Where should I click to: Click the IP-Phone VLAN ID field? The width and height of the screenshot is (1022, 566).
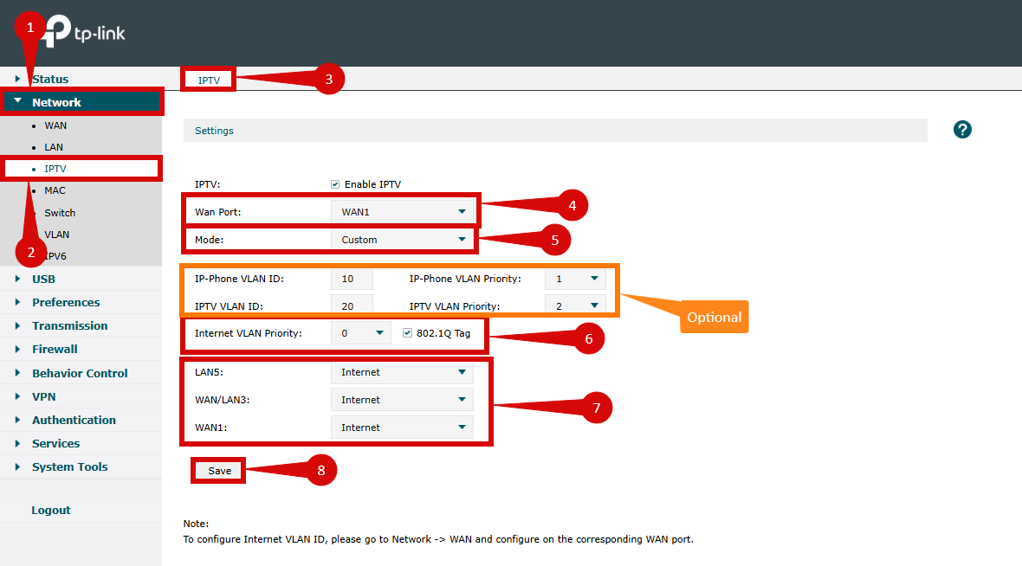tap(352, 279)
